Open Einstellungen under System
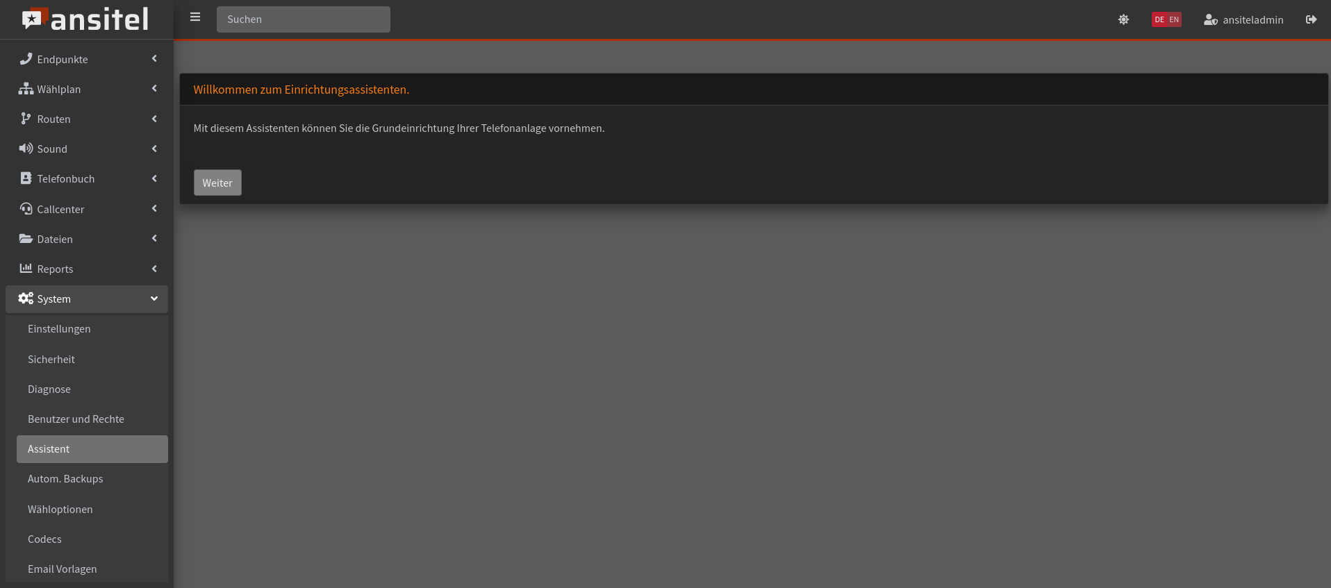The width and height of the screenshot is (1331, 588). [x=59, y=329]
